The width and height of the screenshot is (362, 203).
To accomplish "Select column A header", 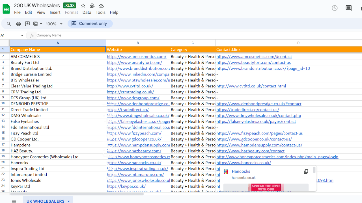I will coord(58,43).
